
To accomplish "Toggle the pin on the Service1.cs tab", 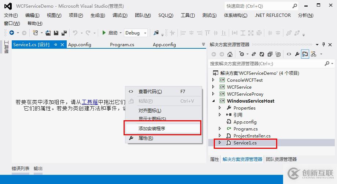I will (x=55, y=45).
